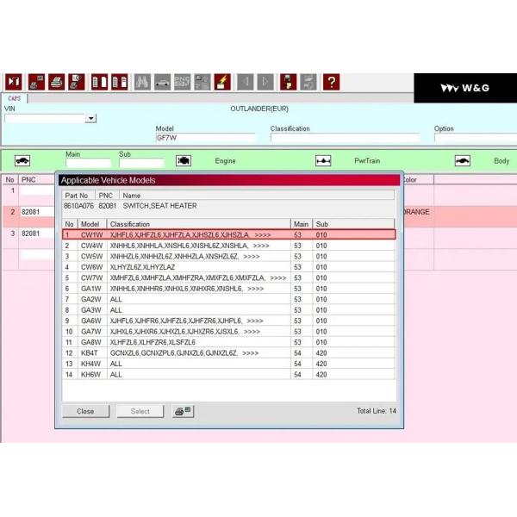Click the print icon in dialog footer

coord(183,411)
